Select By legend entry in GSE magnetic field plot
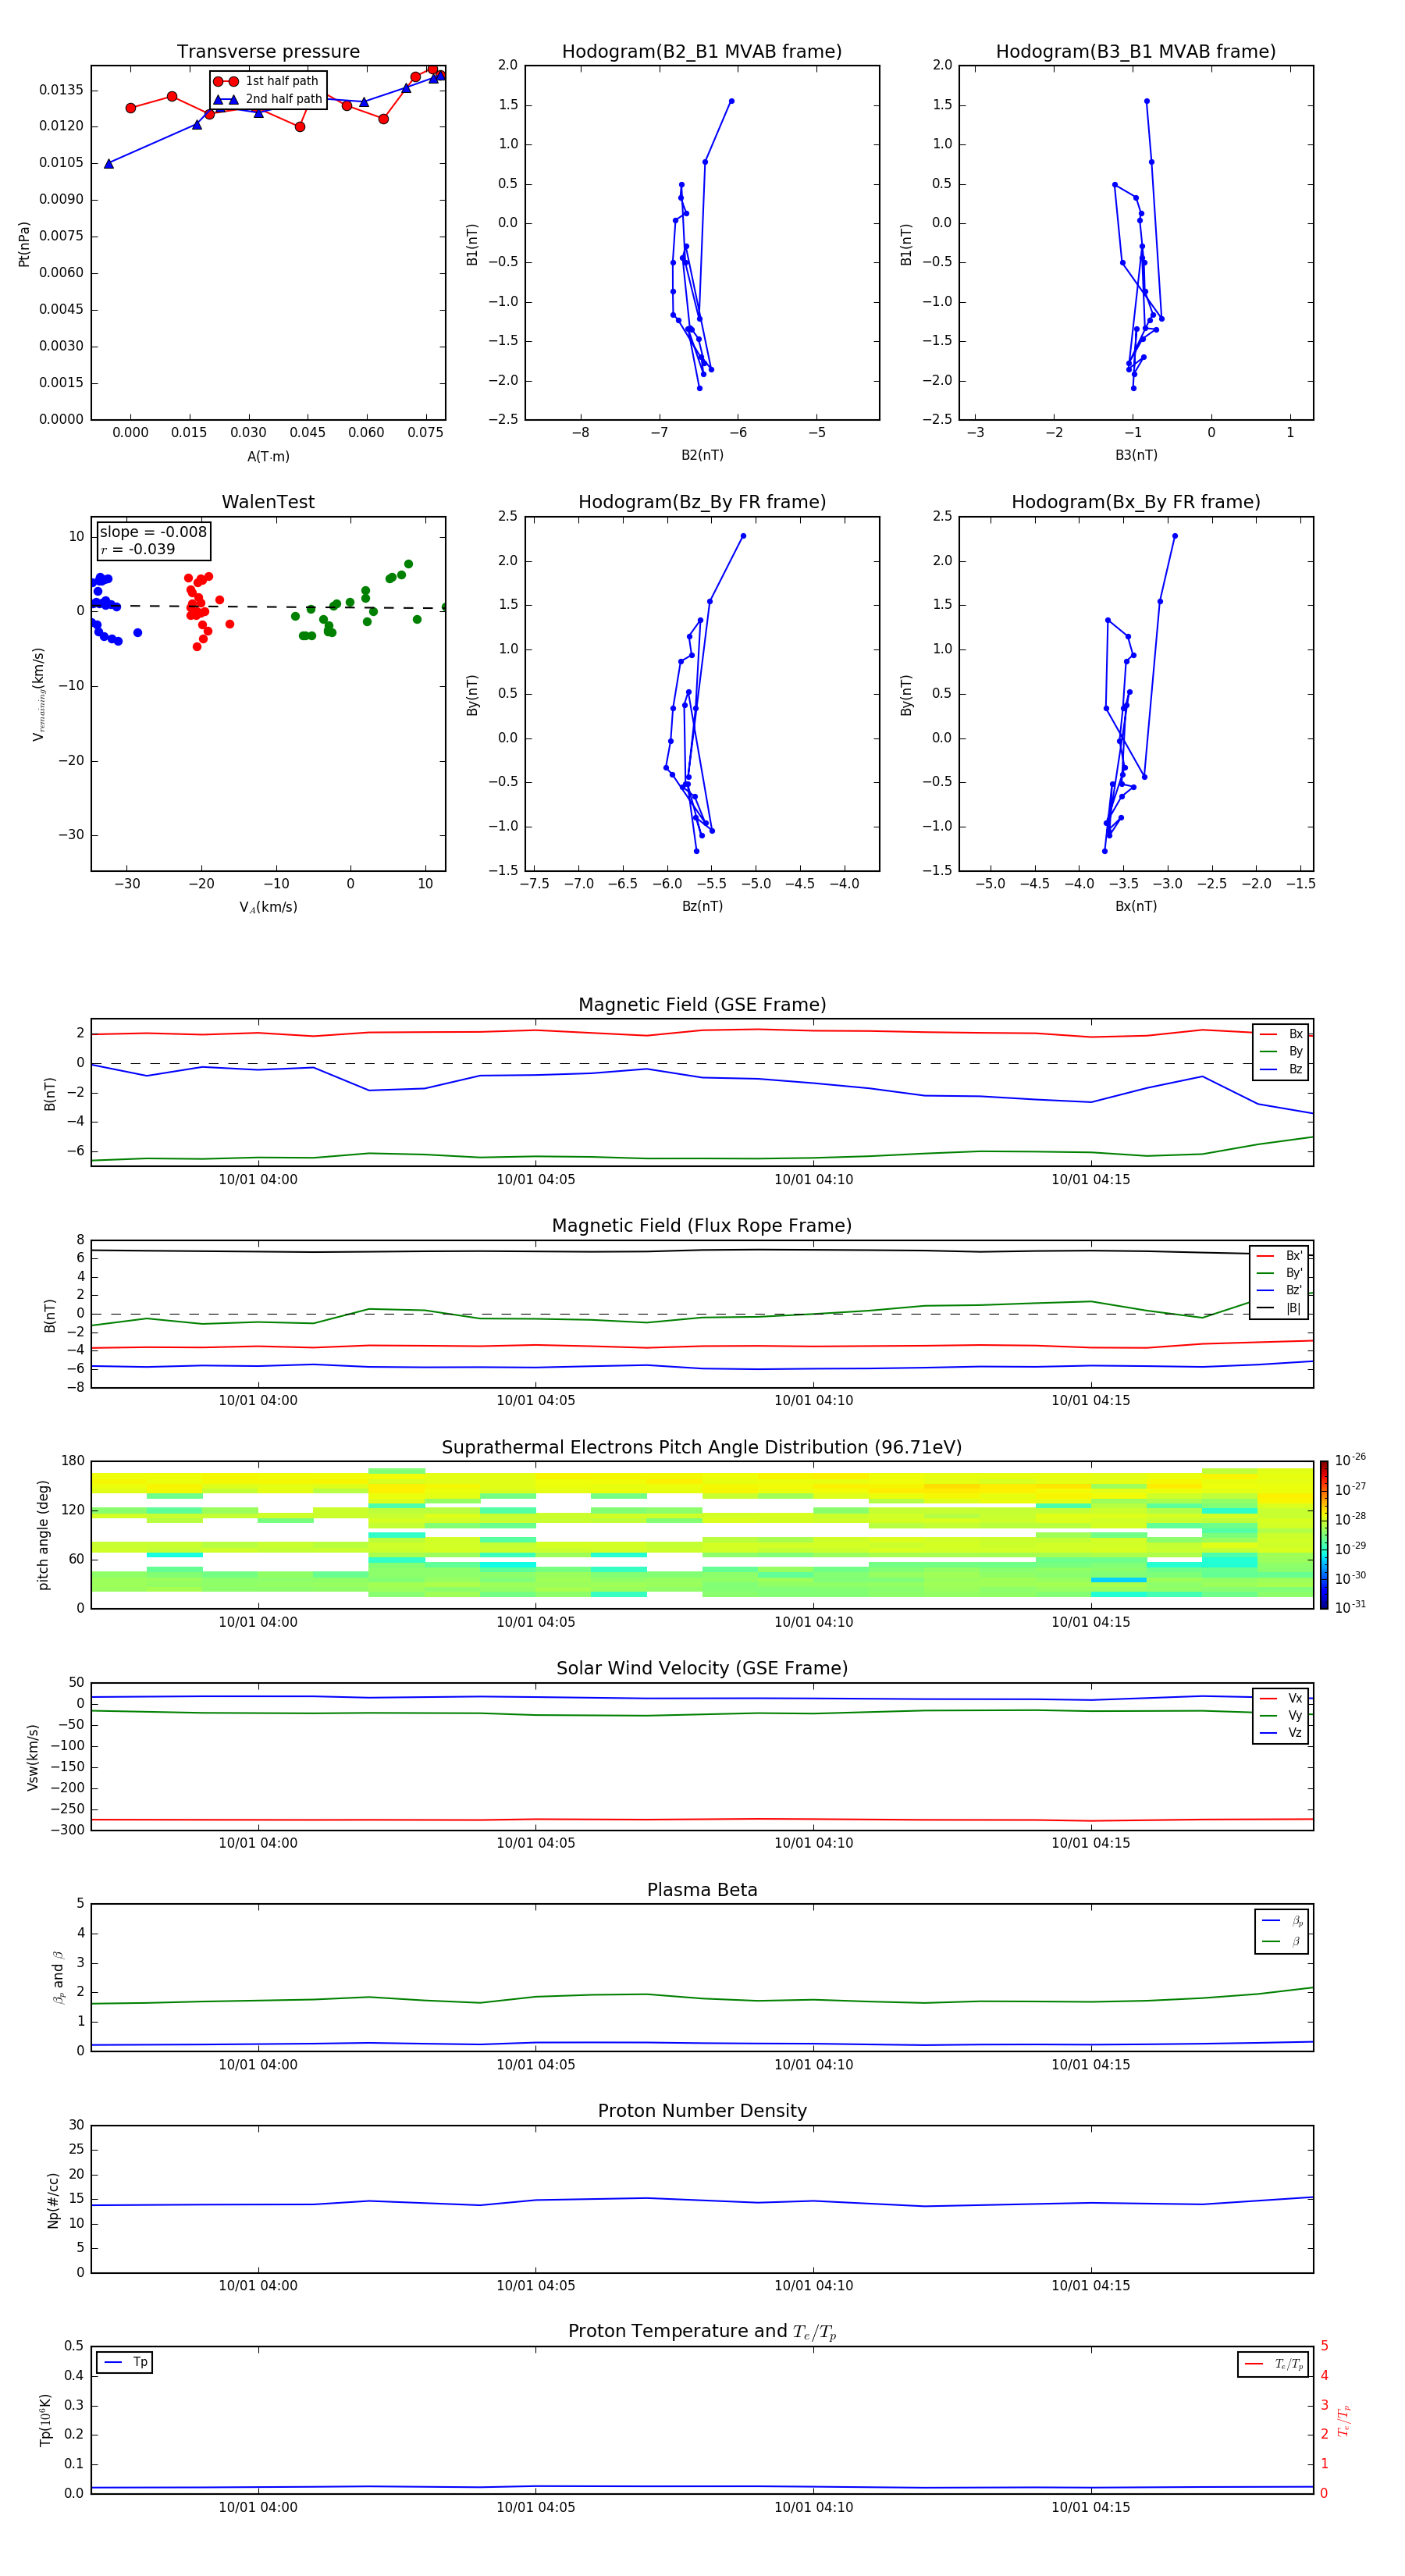 (x=1281, y=1051)
